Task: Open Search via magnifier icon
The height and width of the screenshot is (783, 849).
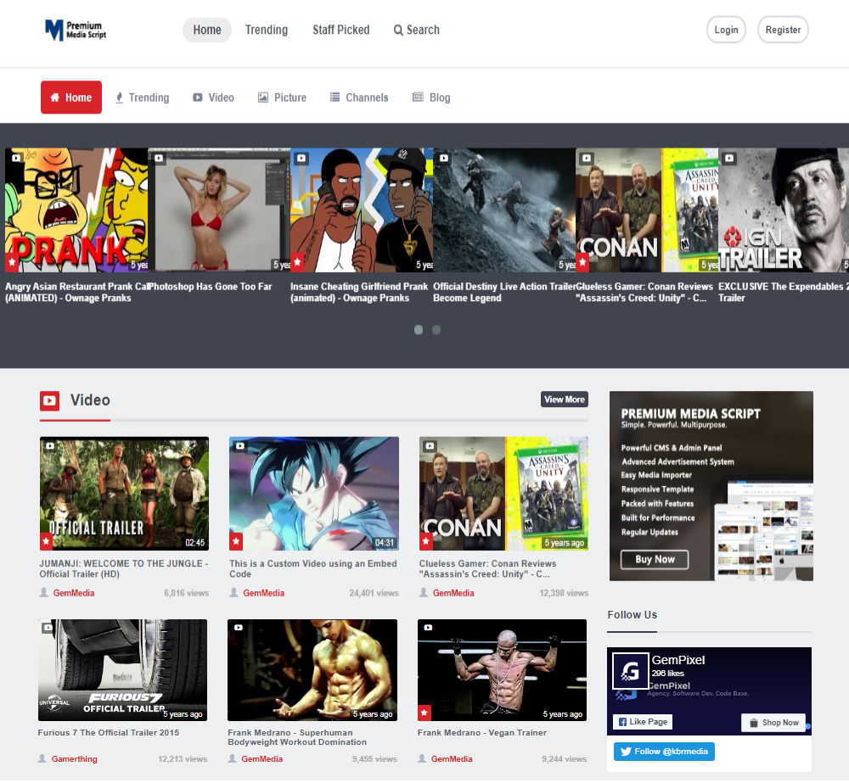Action: click(x=398, y=31)
